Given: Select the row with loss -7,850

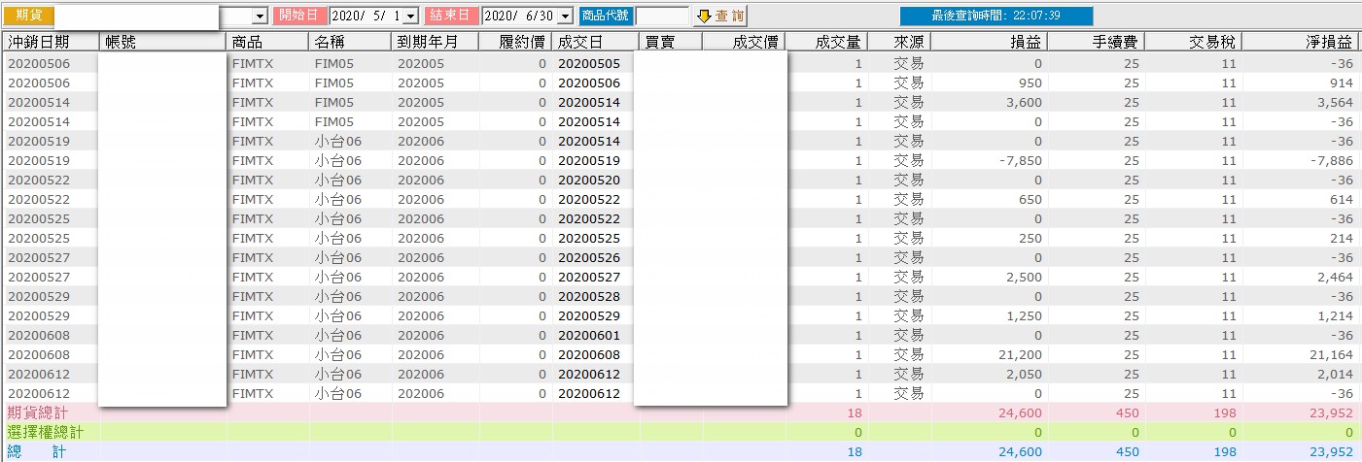Looking at the screenshot, I should (681, 160).
